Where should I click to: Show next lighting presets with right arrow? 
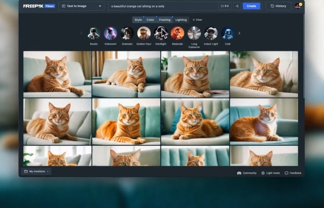pos(239,33)
